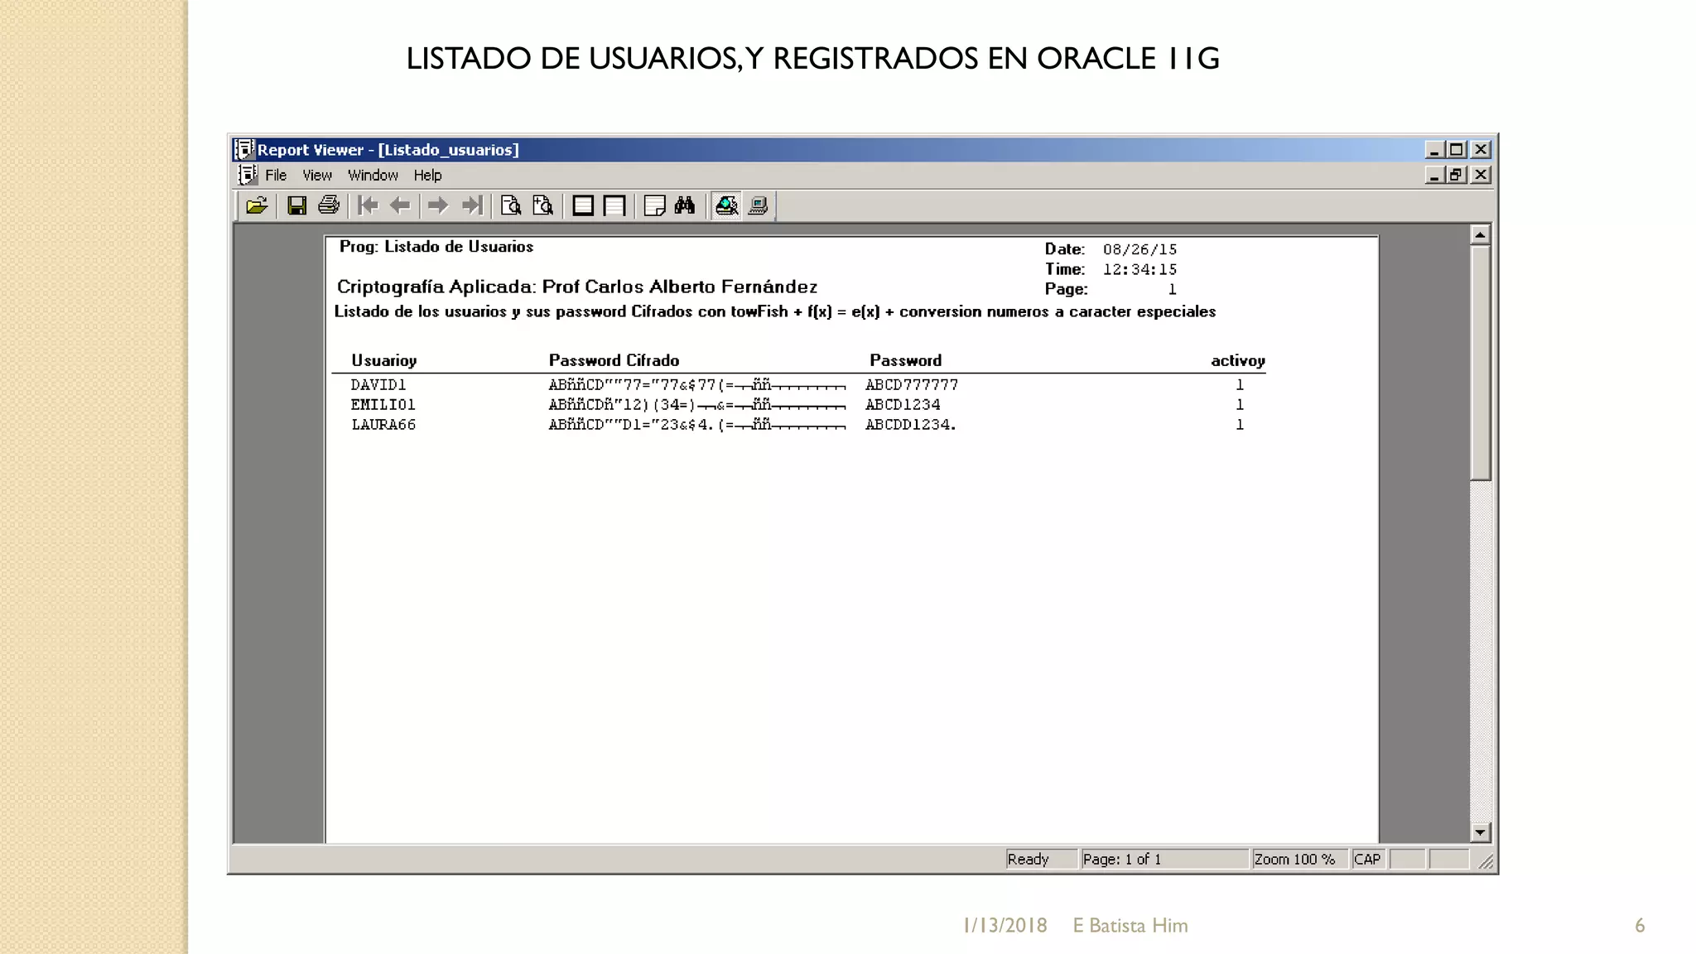Close the Listado_usuarios child document
The image size is (1696, 954).
click(1481, 175)
